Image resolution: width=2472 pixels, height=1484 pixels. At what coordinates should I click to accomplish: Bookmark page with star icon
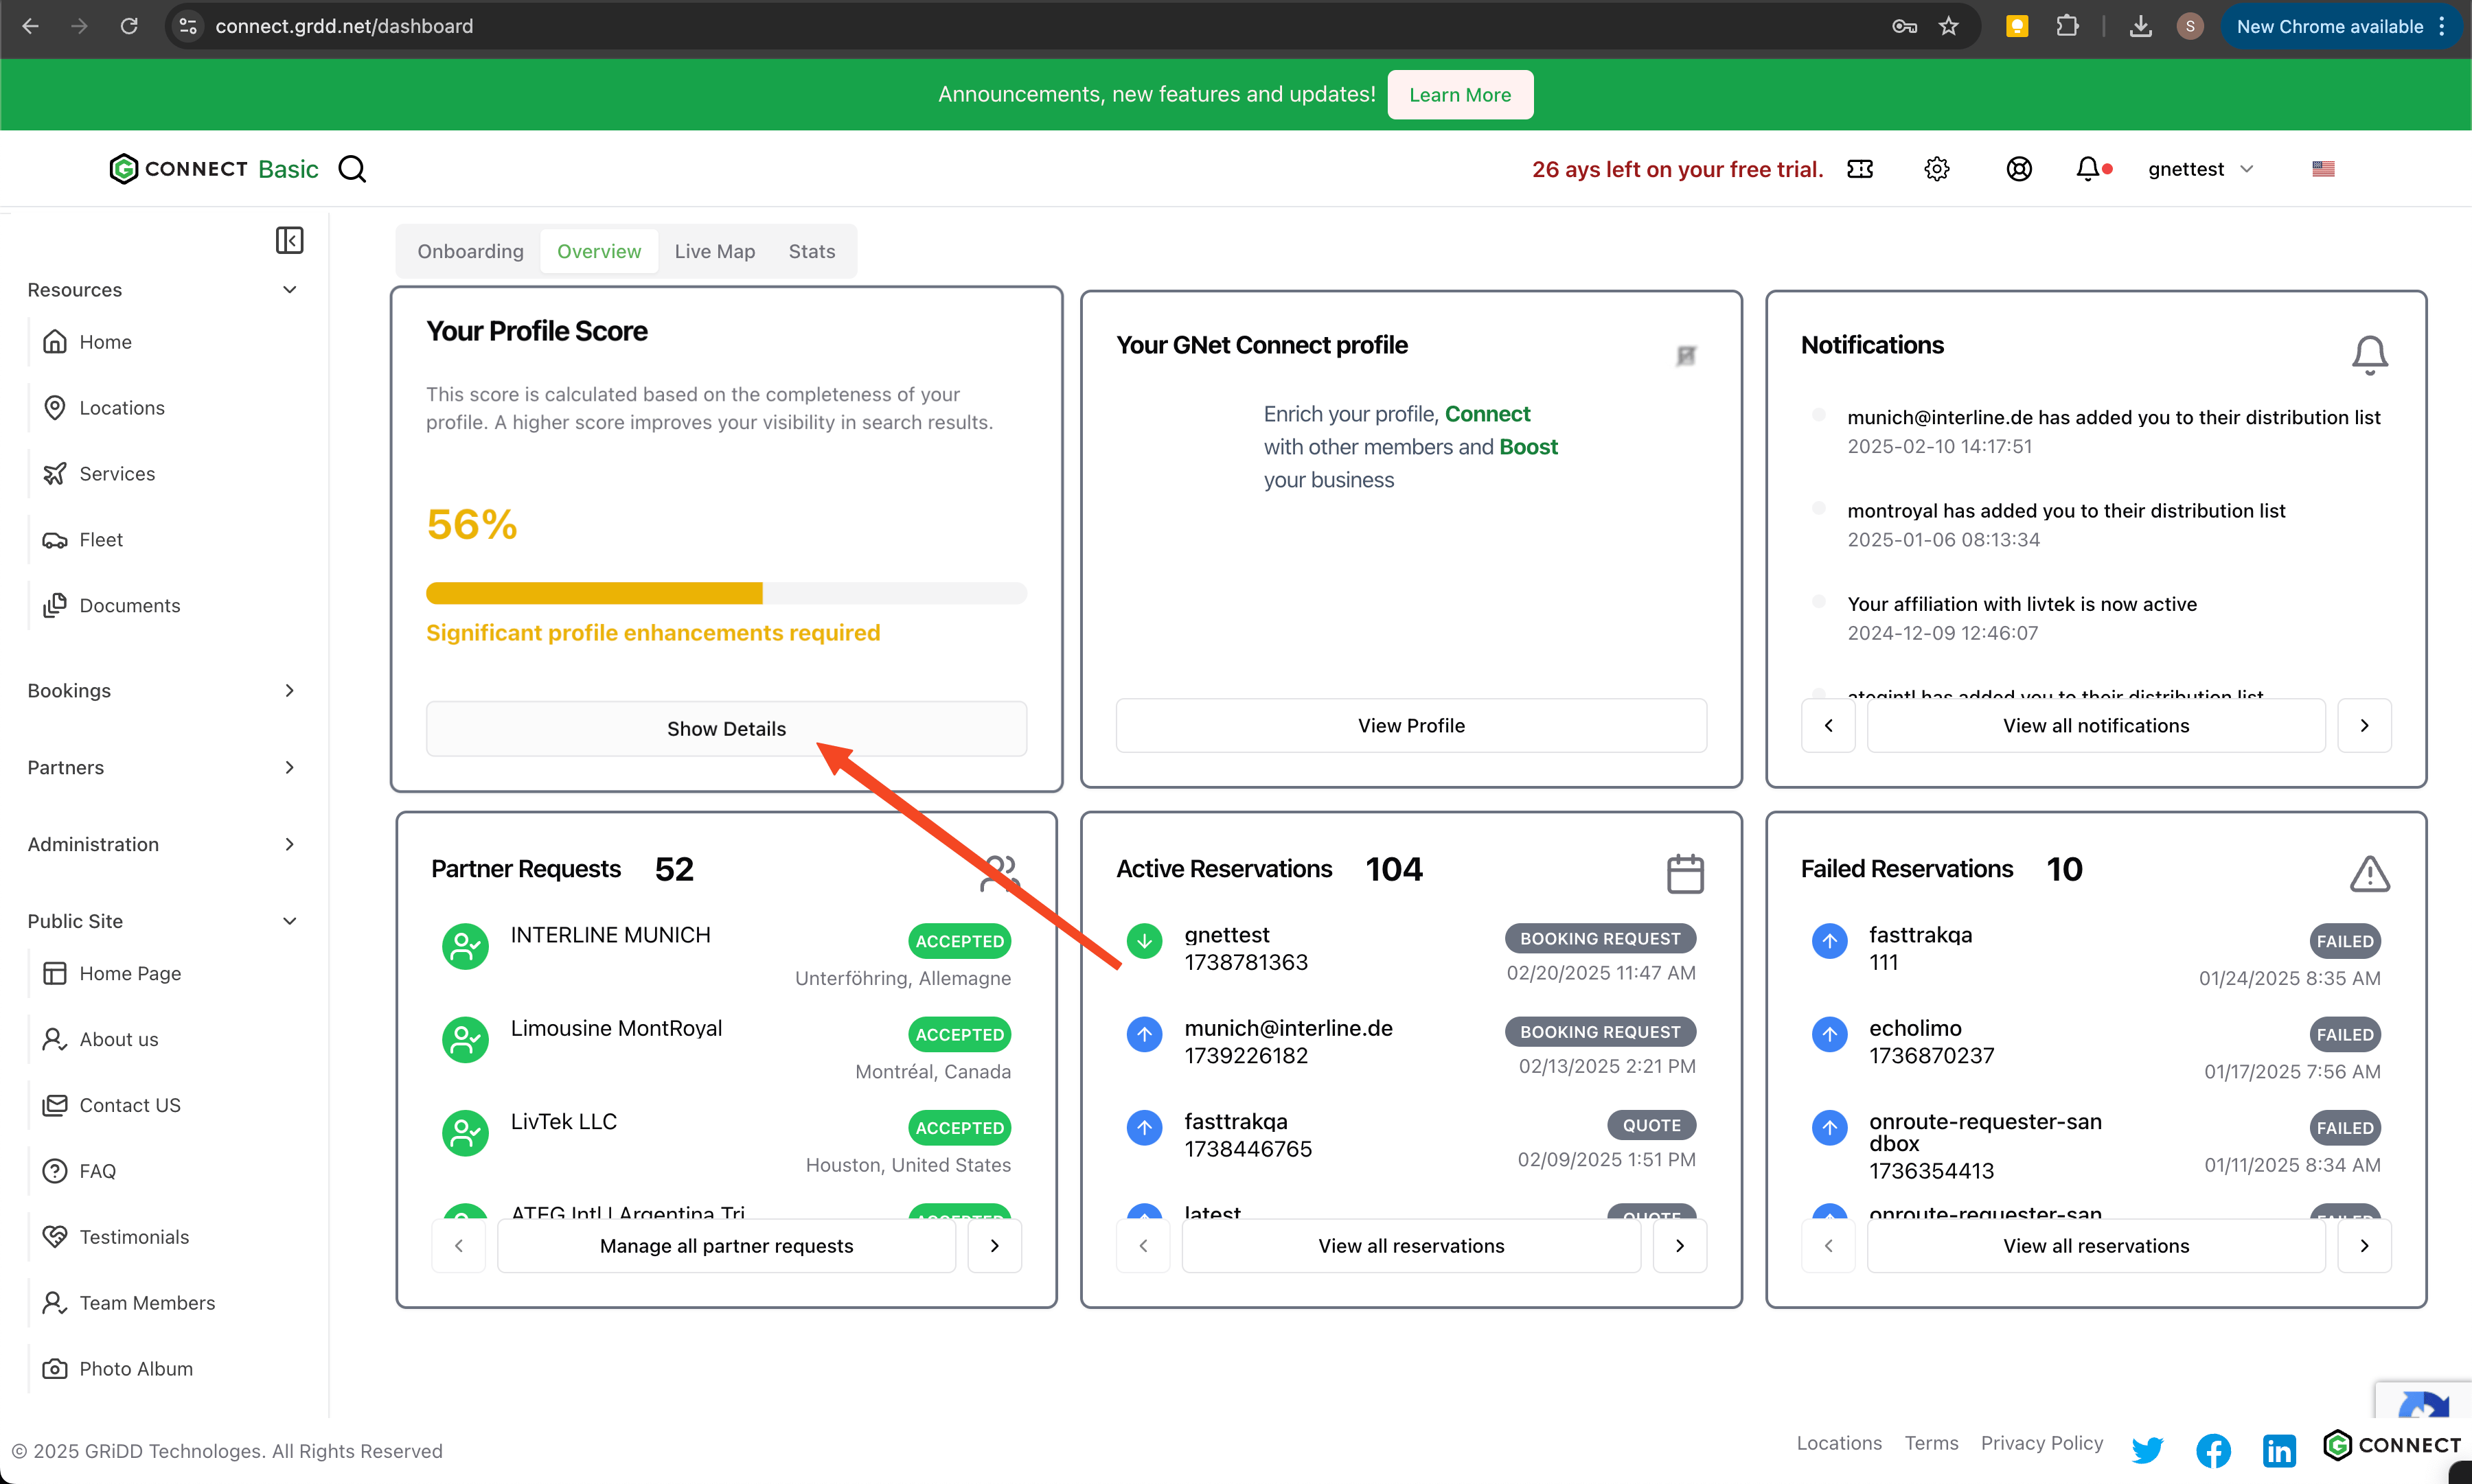click(x=1948, y=26)
